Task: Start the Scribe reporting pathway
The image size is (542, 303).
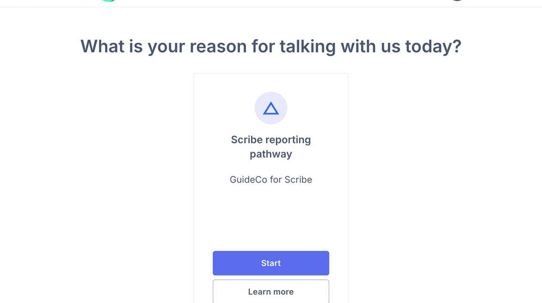Action: (271, 263)
